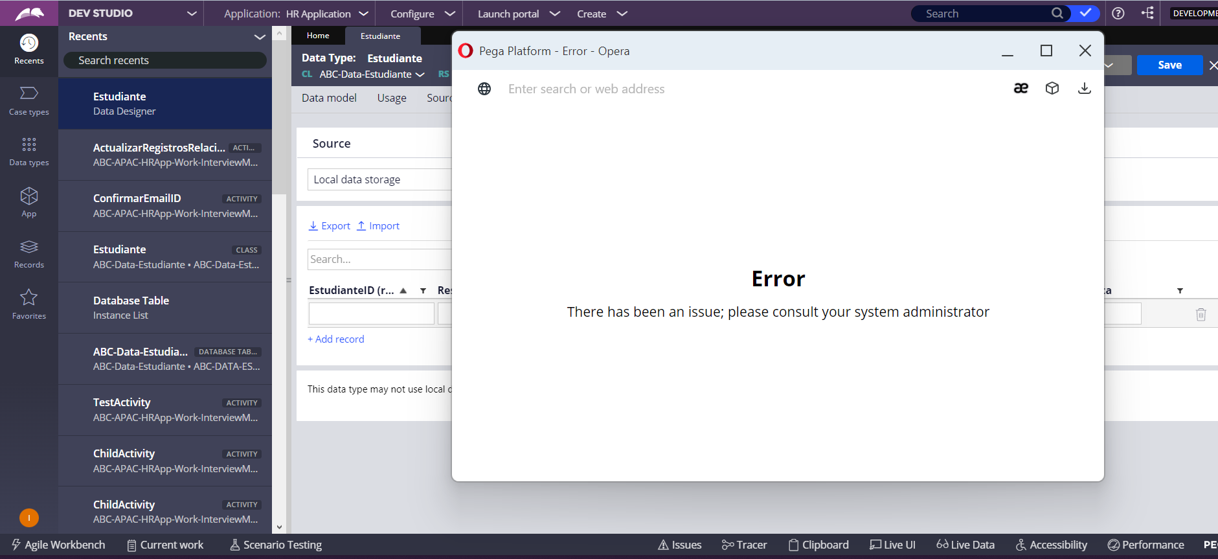Click the Opera downloads icon

click(1085, 88)
